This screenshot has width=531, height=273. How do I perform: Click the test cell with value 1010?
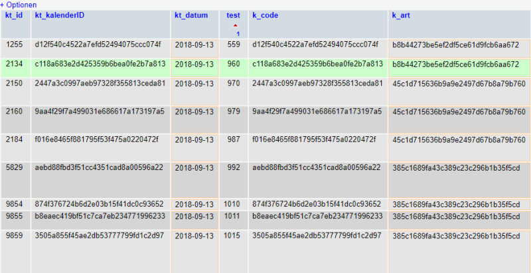point(232,204)
